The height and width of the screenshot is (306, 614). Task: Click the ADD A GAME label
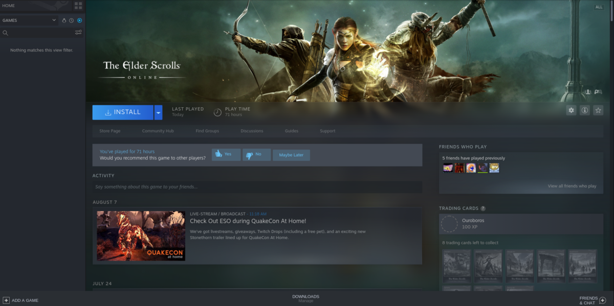pyautogui.click(x=25, y=300)
